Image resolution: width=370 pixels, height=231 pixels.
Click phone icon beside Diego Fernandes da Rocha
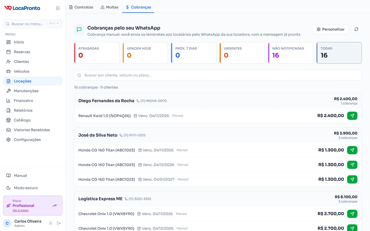click(138, 101)
